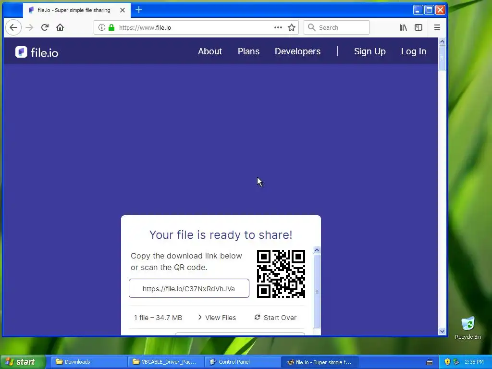Click the 2:38 PM system clock
The height and width of the screenshot is (369, 492).
pos(474,362)
